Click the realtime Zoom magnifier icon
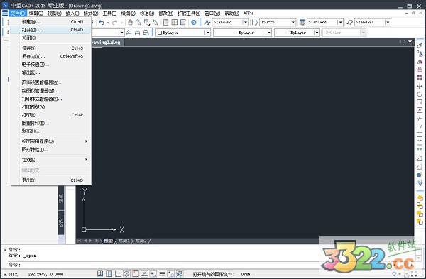Viewport: 426px width, 279px height. coord(138,22)
